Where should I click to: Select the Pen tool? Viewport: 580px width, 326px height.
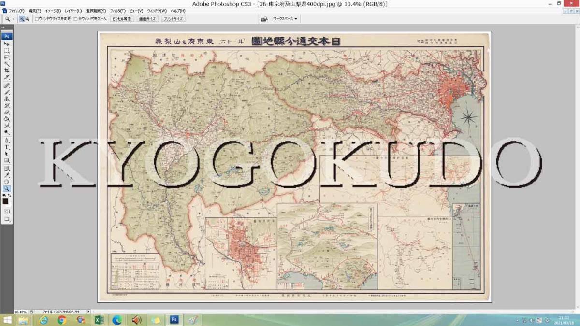7,140
